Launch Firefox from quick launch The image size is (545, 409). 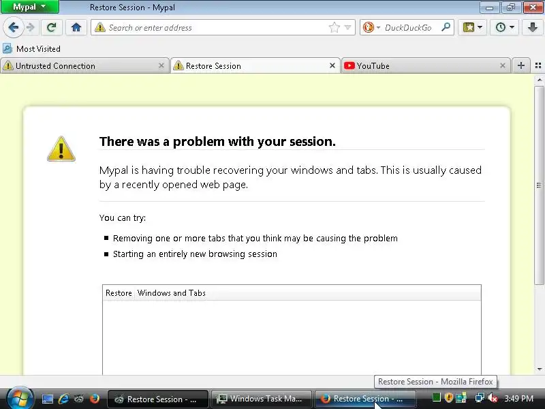[x=94, y=399]
